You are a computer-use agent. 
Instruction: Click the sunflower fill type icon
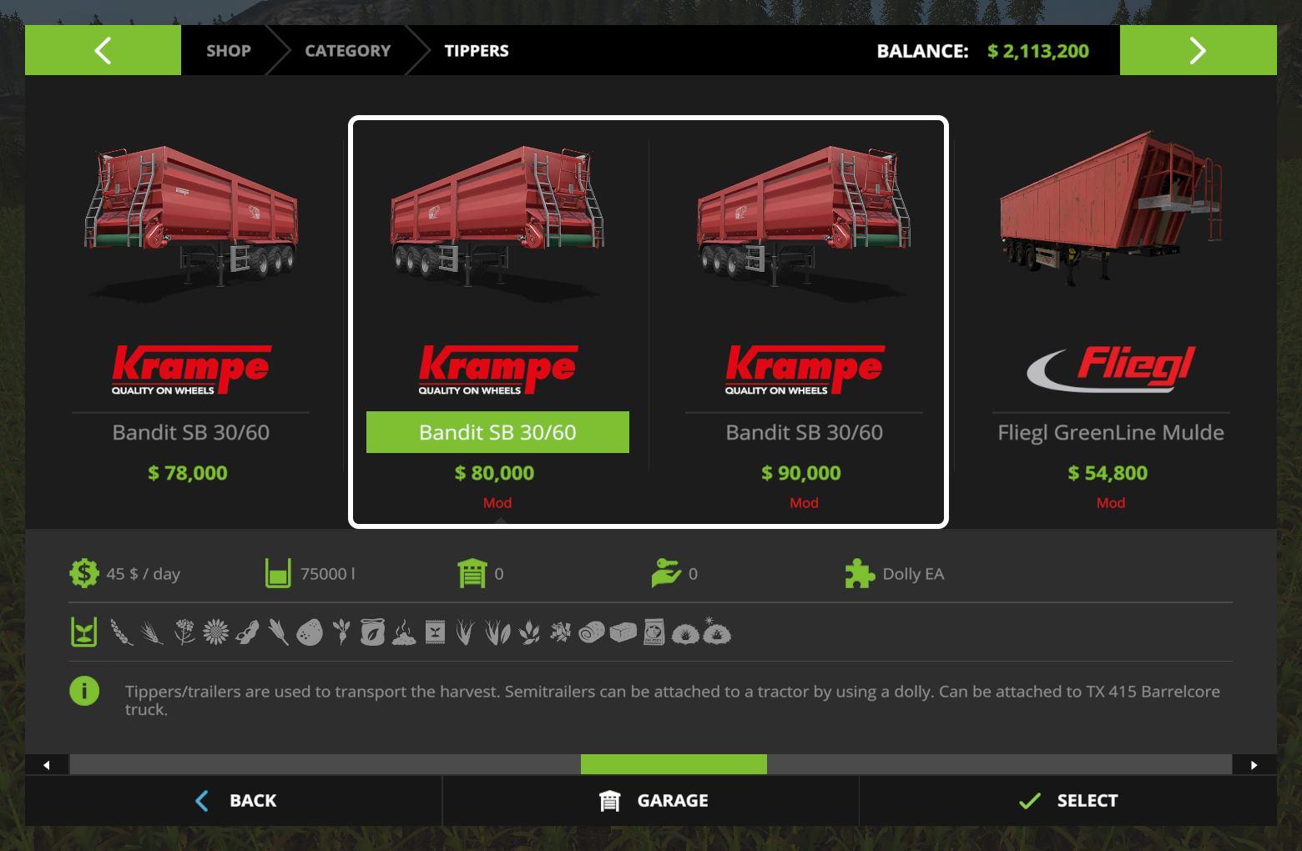click(x=215, y=632)
